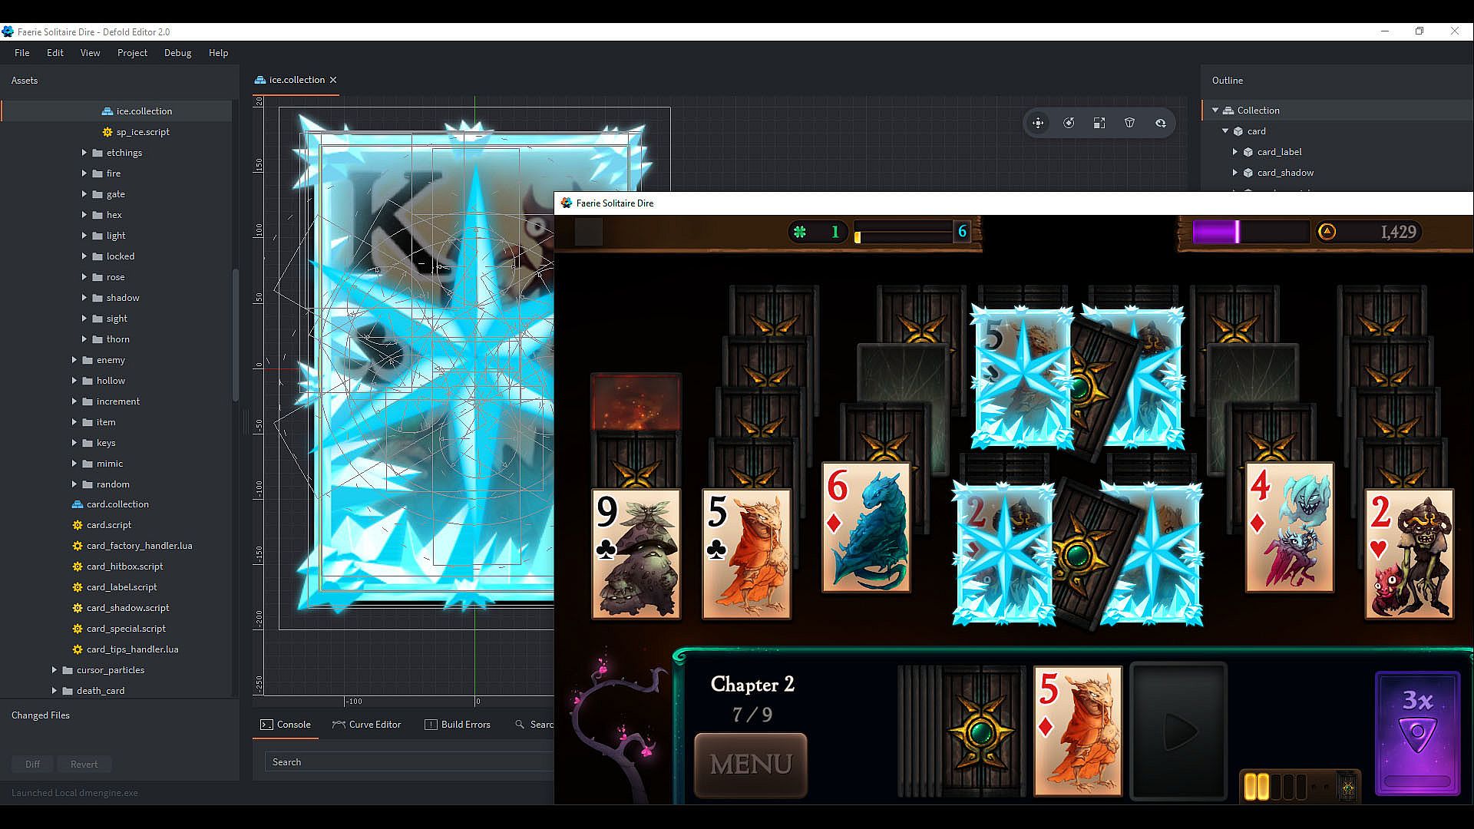Open the Project menu

(x=132, y=53)
